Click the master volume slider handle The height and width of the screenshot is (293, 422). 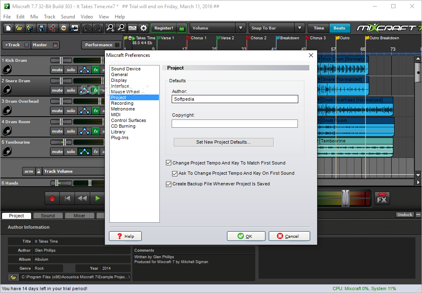345,198
